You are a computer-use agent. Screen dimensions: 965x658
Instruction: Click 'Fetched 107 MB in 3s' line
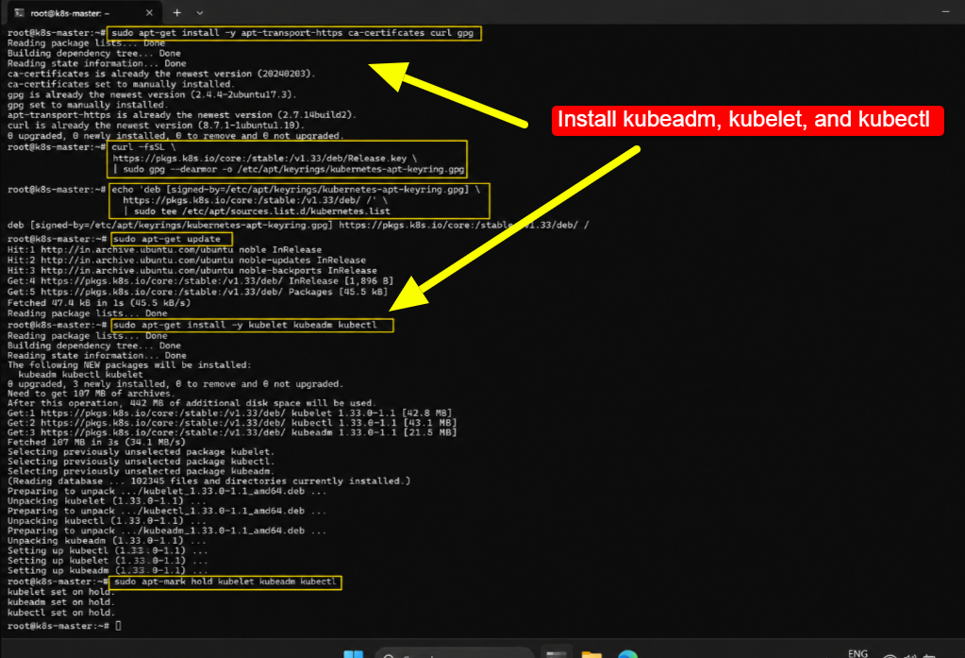pyautogui.click(x=96, y=442)
